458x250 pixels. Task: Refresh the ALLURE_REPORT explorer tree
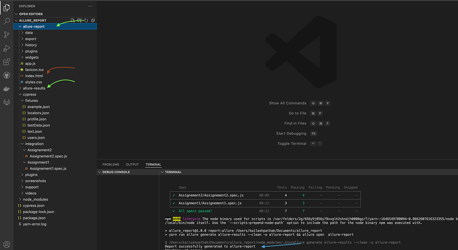tap(86, 20)
